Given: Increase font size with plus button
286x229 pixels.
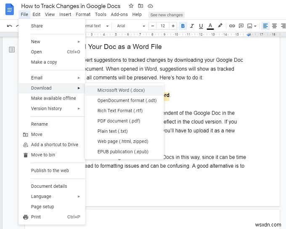Looking at the screenshot, I should point(173,26).
